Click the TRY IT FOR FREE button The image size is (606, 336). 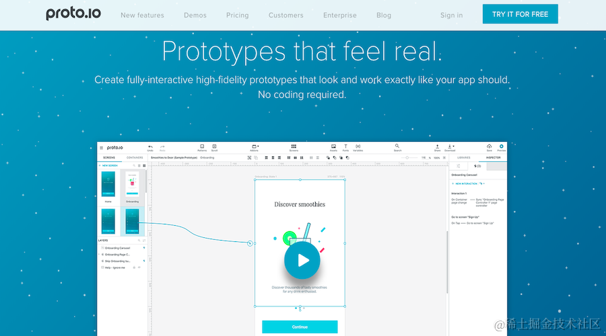pyautogui.click(x=520, y=14)
